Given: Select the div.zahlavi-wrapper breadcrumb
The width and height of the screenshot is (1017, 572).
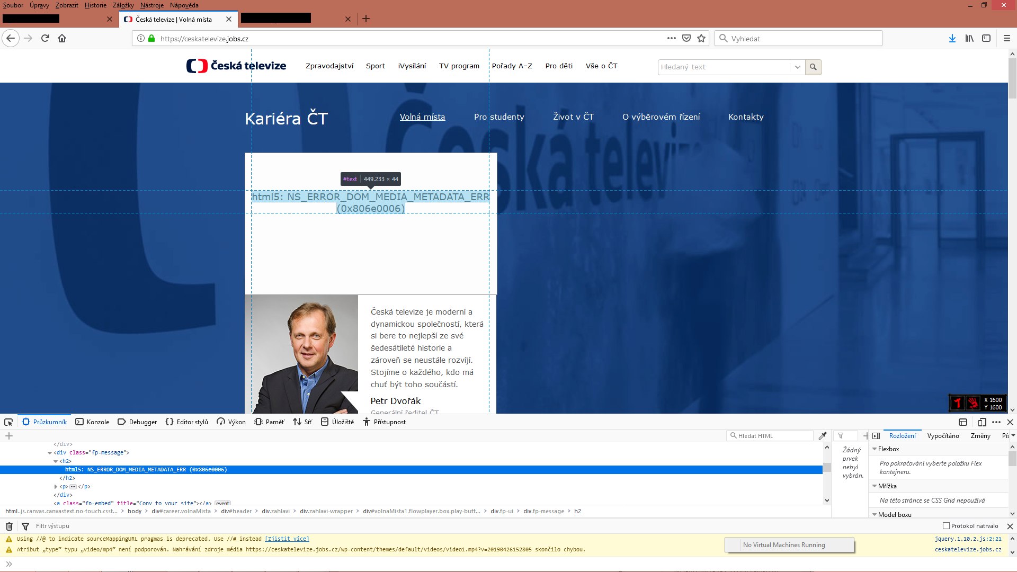Looking at the screenshot, I should [326, 512].
